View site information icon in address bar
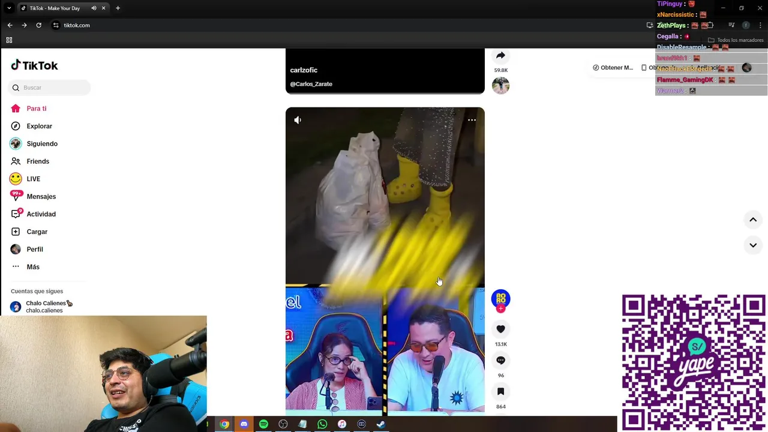This screenshot has width=768, height=432. (x=56, y=25)
